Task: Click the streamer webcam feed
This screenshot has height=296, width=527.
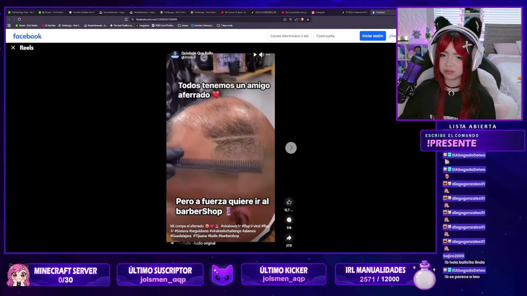Action: [459, 64]
